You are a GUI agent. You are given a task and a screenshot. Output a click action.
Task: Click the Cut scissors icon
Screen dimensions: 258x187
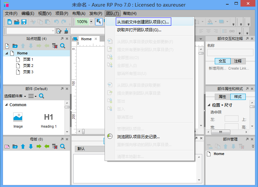33,22
